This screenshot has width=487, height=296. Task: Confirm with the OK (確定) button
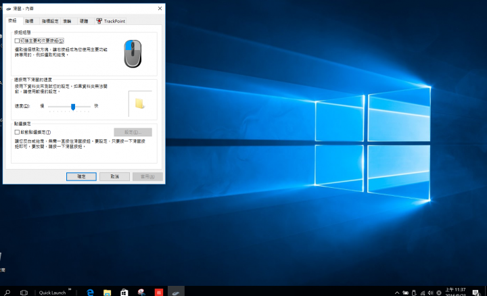[81, 176]
